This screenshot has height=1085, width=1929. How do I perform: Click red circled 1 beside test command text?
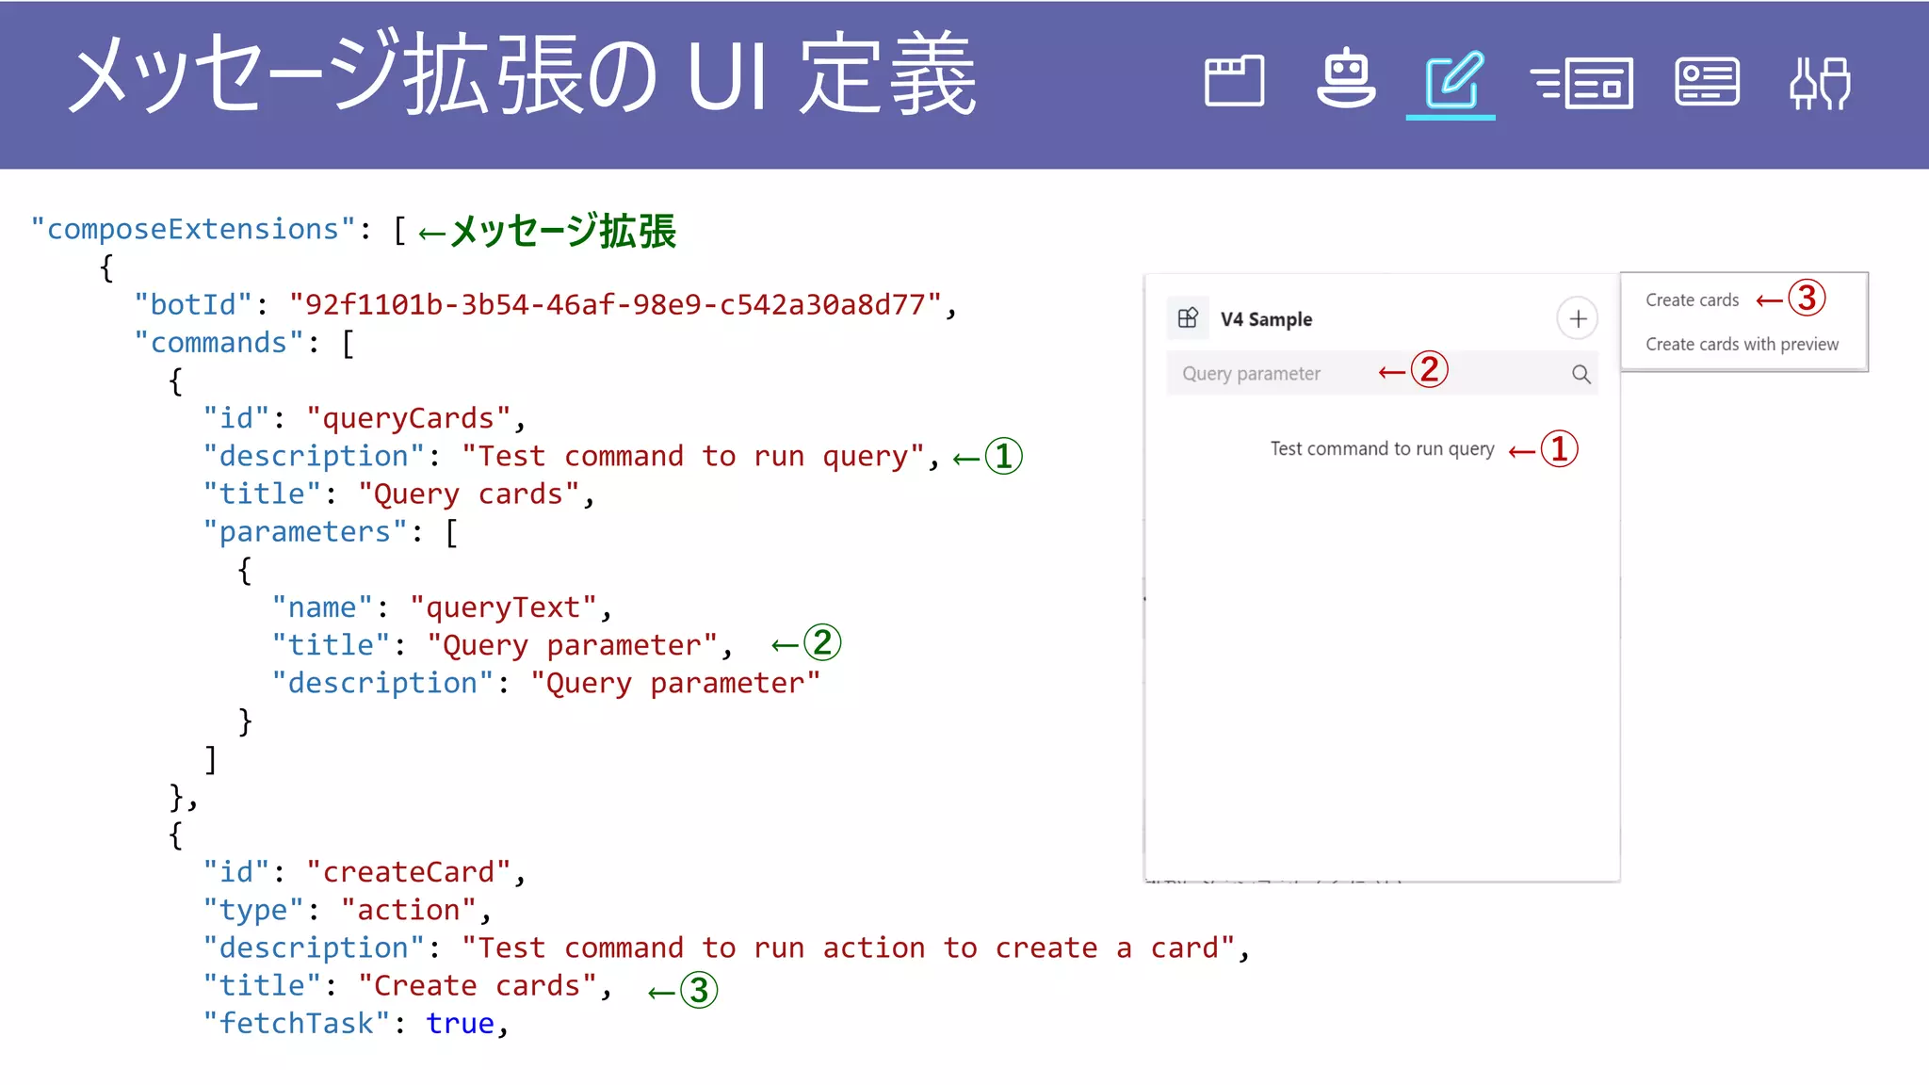coord(1559,449)
